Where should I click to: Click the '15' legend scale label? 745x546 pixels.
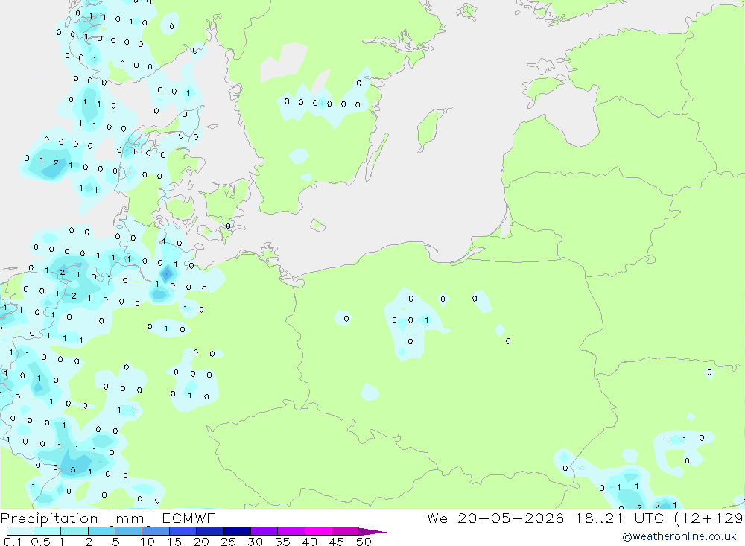point(174,542)
